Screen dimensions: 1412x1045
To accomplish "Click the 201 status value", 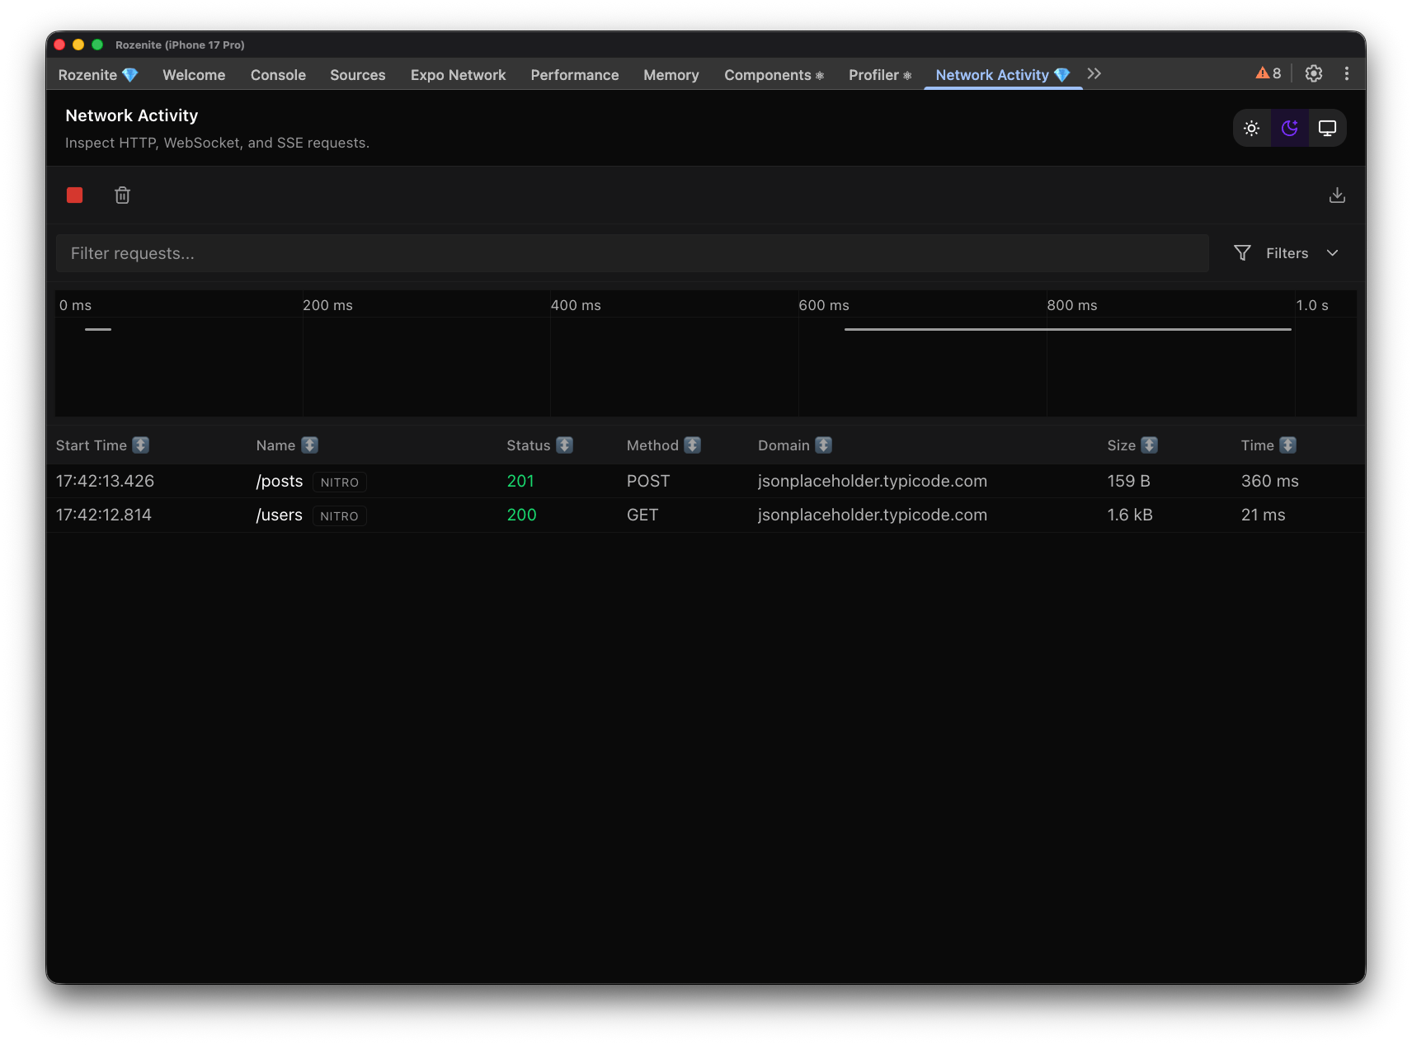I will (x=520, y=481).
